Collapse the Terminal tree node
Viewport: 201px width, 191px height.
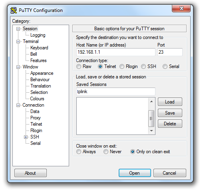coord(18,41)
